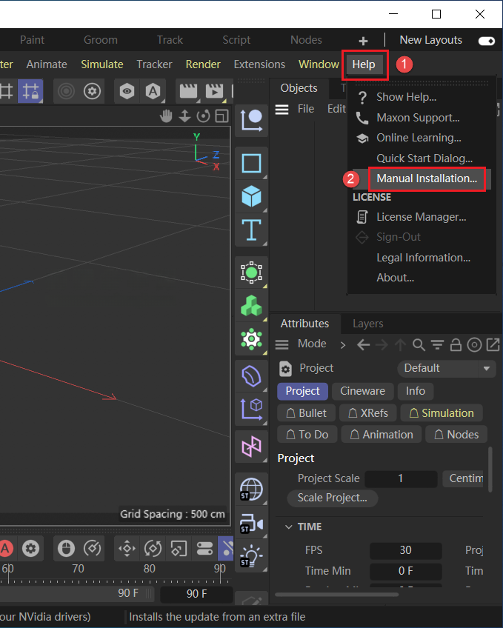
Task: Click the Render to Picture Viewer icon
Action: pos(215,91)
